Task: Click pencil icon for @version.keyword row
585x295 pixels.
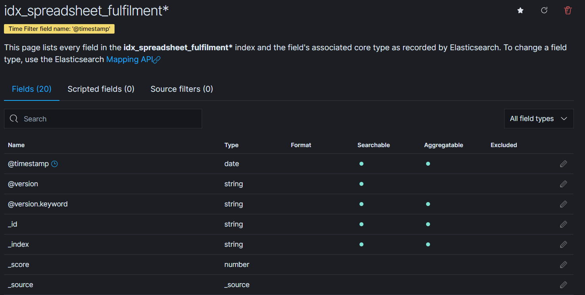Action: coord(563,204)
